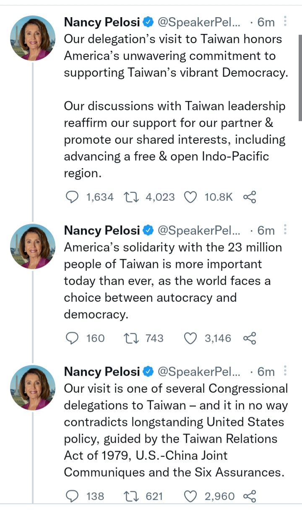Tap the @SpeakerPel... handle on the second tweet
This screenshot has height=511, width=302.
199,231
